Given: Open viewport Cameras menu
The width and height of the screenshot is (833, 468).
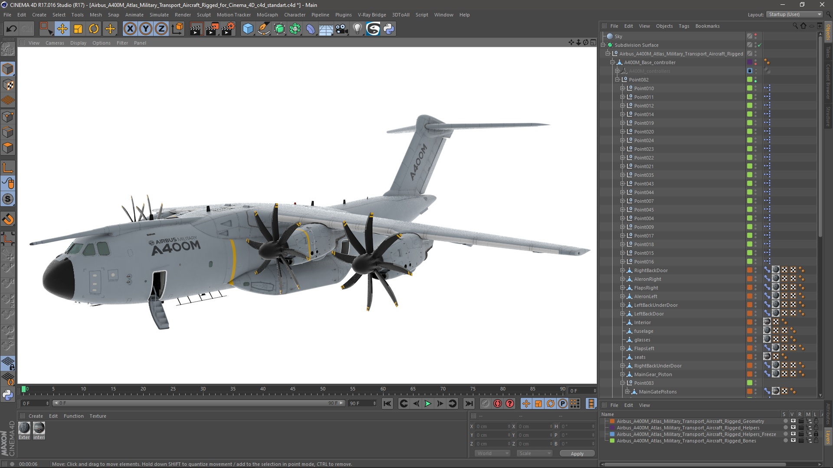Looking at the screenshot, I should click(x=55, y=43).
